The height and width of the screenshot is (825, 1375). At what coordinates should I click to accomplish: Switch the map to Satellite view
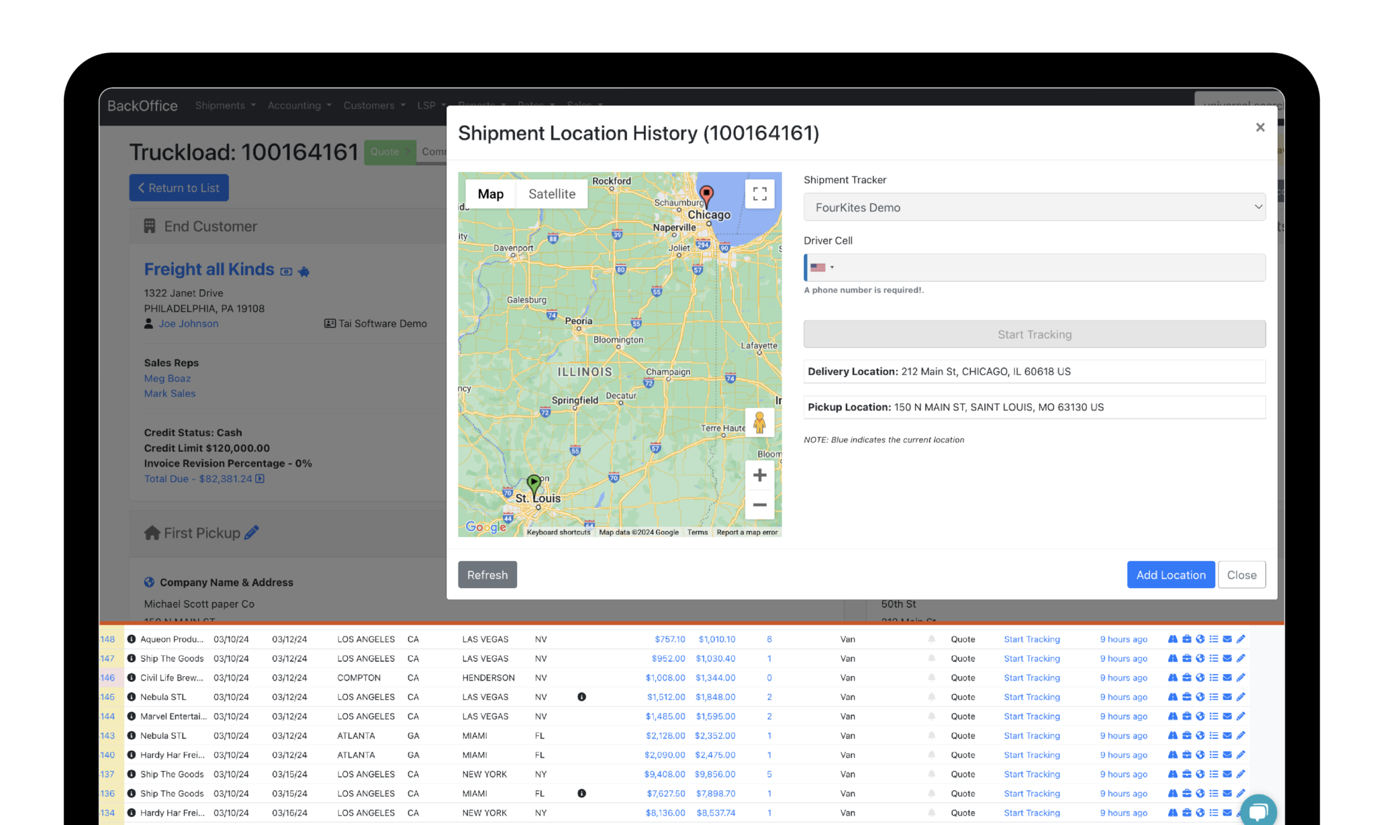pos(551,193)
